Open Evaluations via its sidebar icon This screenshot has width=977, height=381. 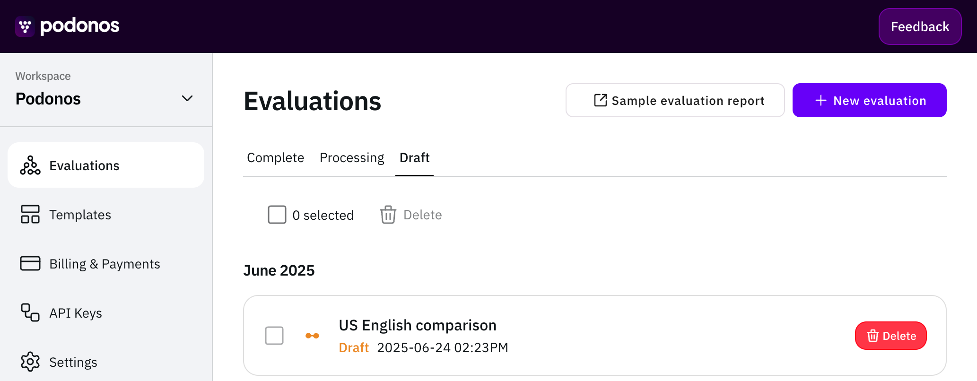[x=30, y=165]
